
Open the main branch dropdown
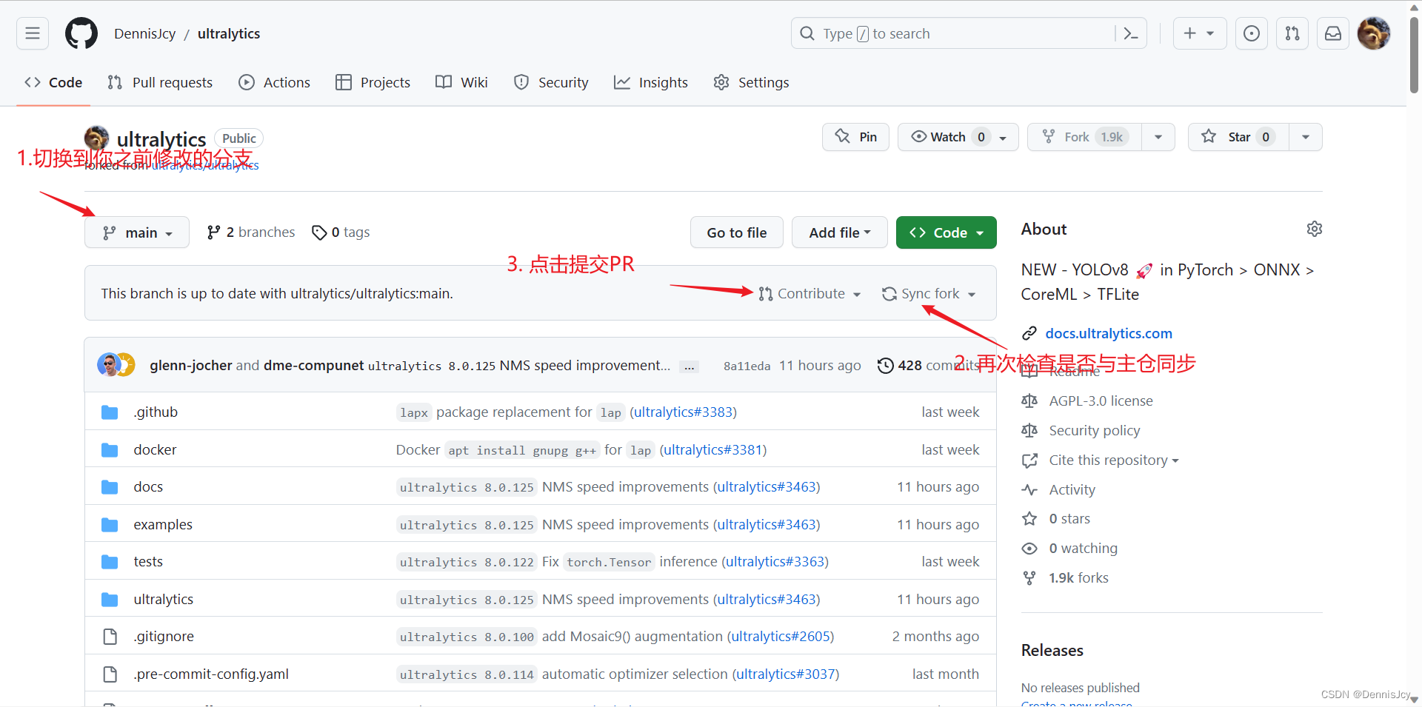point(137,232)
